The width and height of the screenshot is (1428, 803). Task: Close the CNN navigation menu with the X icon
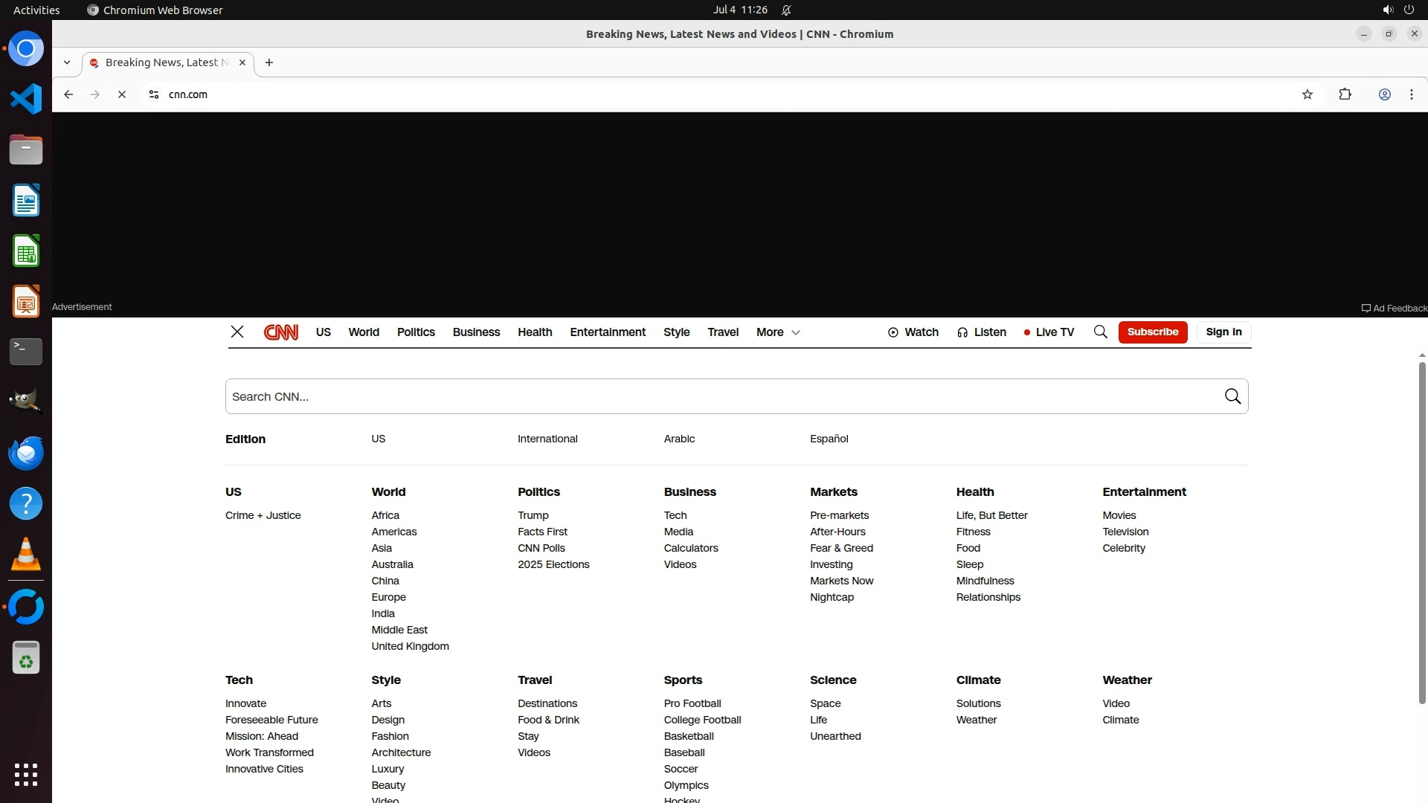(x=237, y=332)
